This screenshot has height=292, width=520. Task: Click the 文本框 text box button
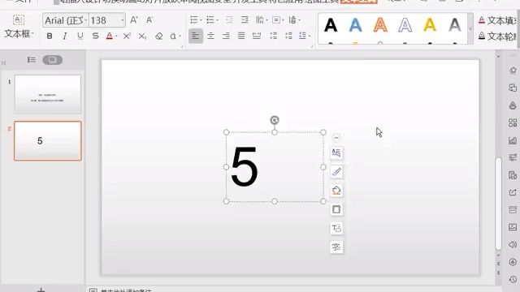pyautogui.click(x=19, y=27)
